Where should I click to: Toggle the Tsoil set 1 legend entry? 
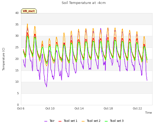tap(68, 121)
